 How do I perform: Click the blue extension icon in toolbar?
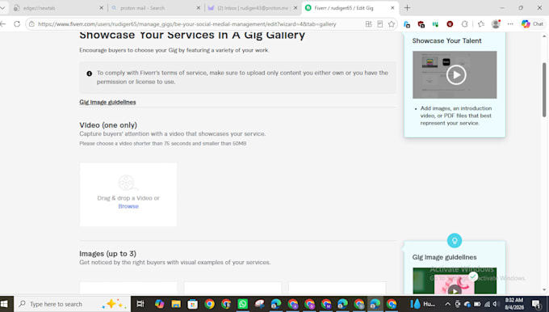pos(407,24)
